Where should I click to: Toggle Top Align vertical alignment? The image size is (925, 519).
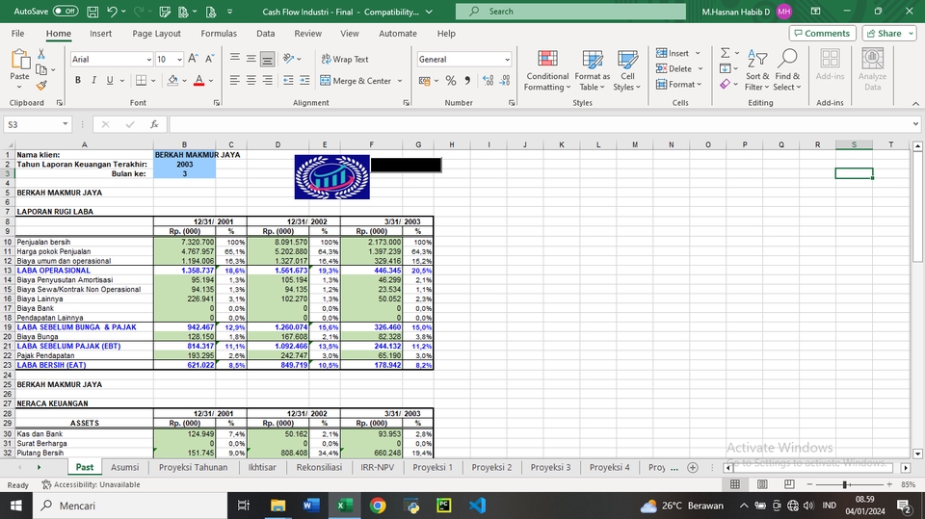coord(235,59)
